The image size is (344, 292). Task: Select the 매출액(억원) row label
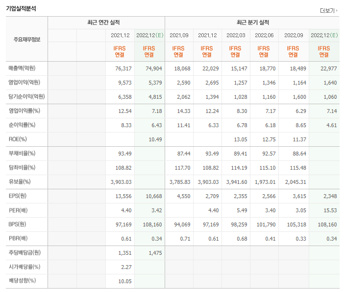coord(22,68)
